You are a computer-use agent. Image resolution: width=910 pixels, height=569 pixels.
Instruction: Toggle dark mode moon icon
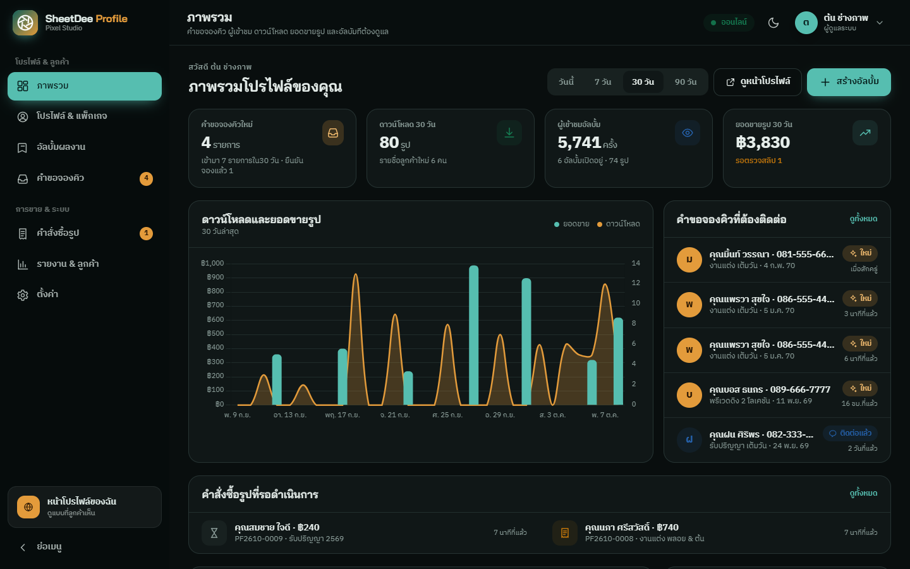773,23
